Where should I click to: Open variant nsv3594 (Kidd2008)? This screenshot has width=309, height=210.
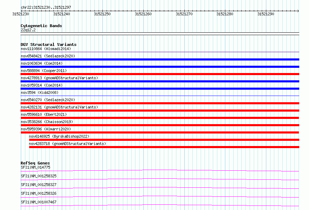click(x=40, y=92)
